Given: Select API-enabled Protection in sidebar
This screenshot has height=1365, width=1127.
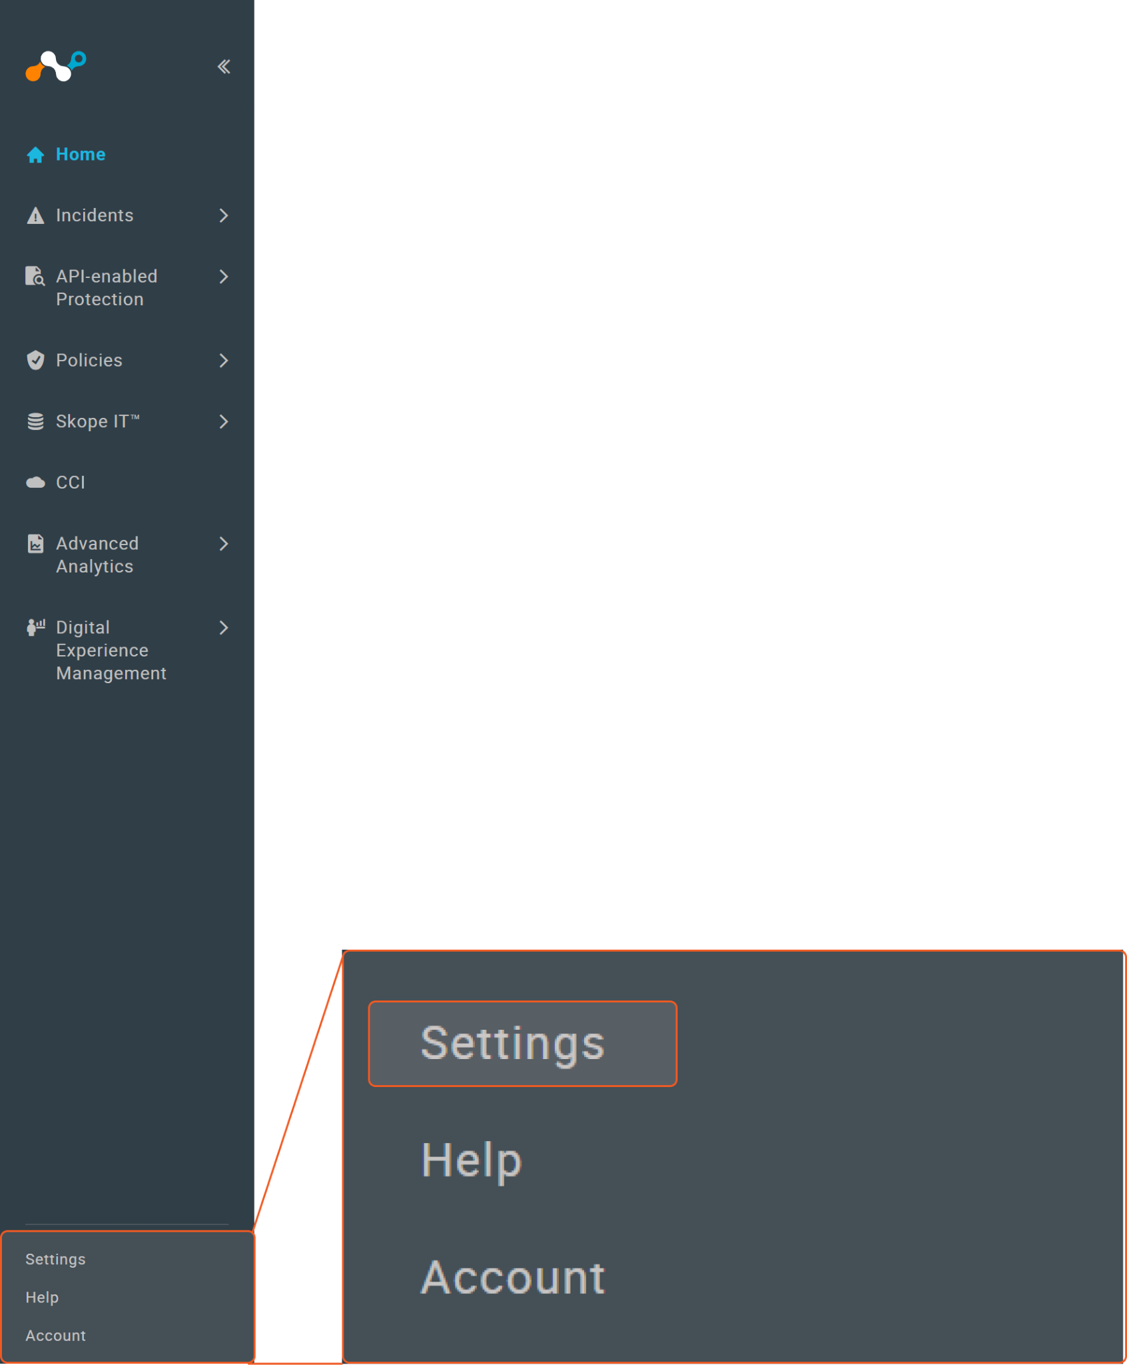Looking at the screenshot, I should point(107,288).
